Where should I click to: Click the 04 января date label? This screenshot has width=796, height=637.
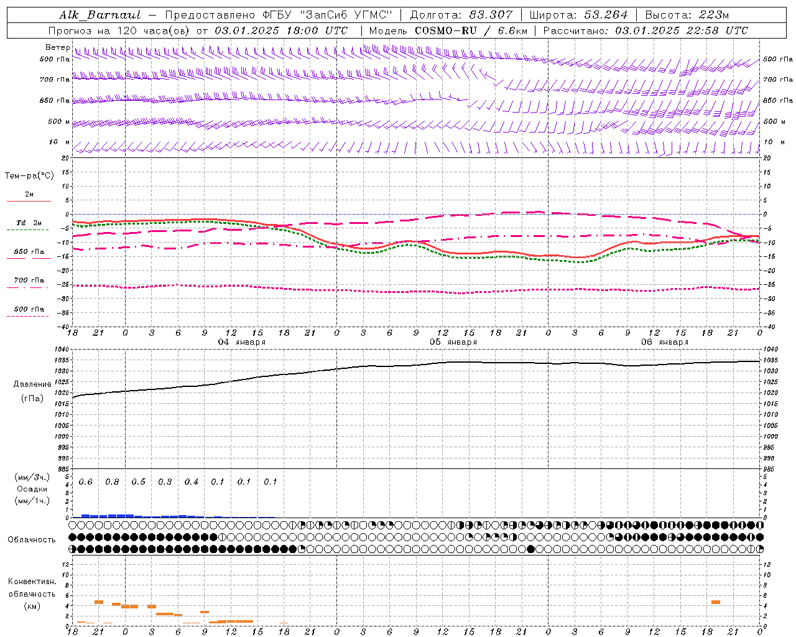(241, 342)
